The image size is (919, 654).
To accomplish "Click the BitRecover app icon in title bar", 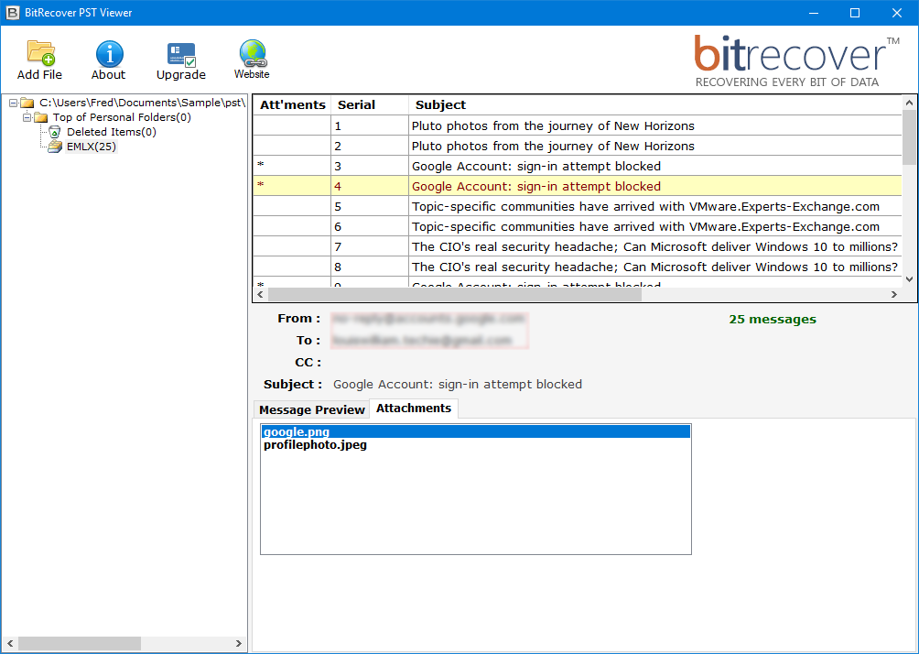I will coord(12,12).
